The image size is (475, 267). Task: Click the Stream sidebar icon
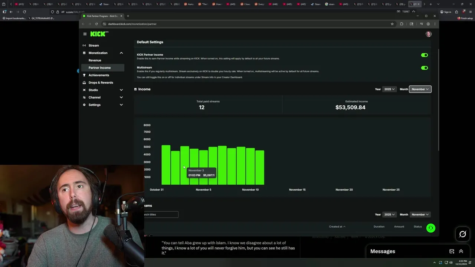pos(84,45)
